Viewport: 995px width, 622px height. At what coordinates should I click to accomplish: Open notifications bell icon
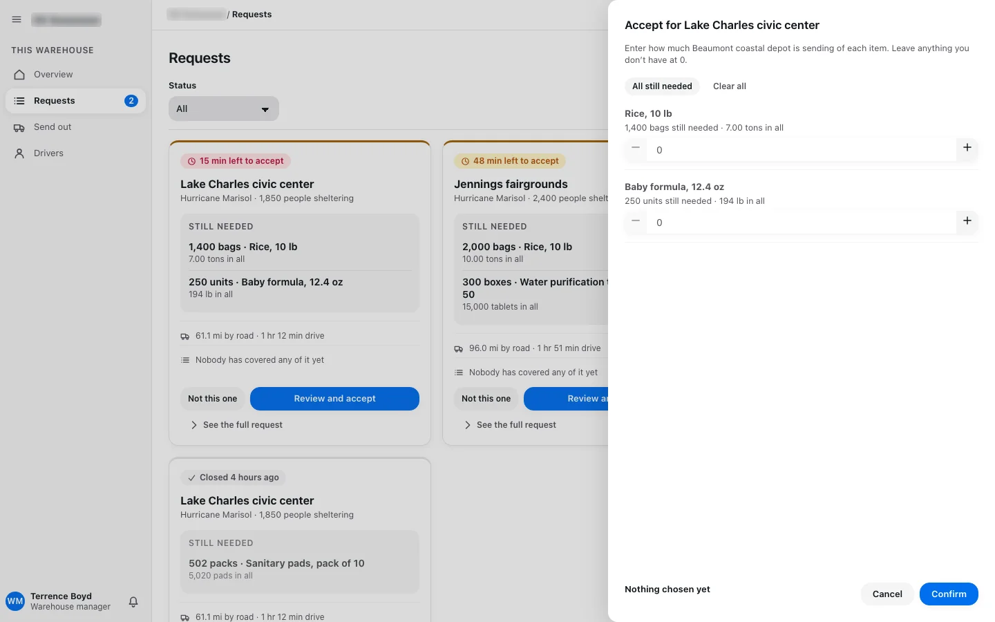point(133,602)
